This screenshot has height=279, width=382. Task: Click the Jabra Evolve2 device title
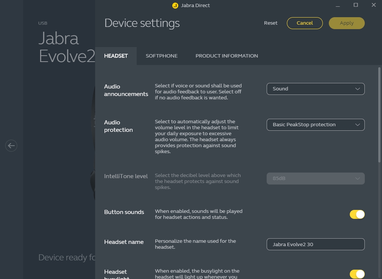pyautogui.click(x=67, y=47)
